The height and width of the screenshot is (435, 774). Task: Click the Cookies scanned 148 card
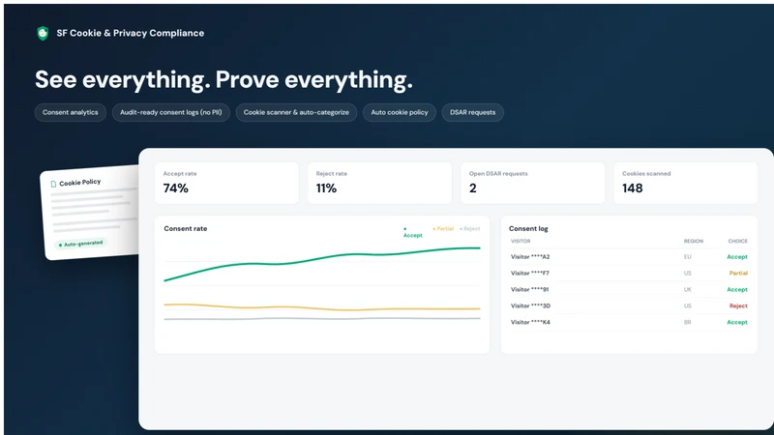pos(686,183)
